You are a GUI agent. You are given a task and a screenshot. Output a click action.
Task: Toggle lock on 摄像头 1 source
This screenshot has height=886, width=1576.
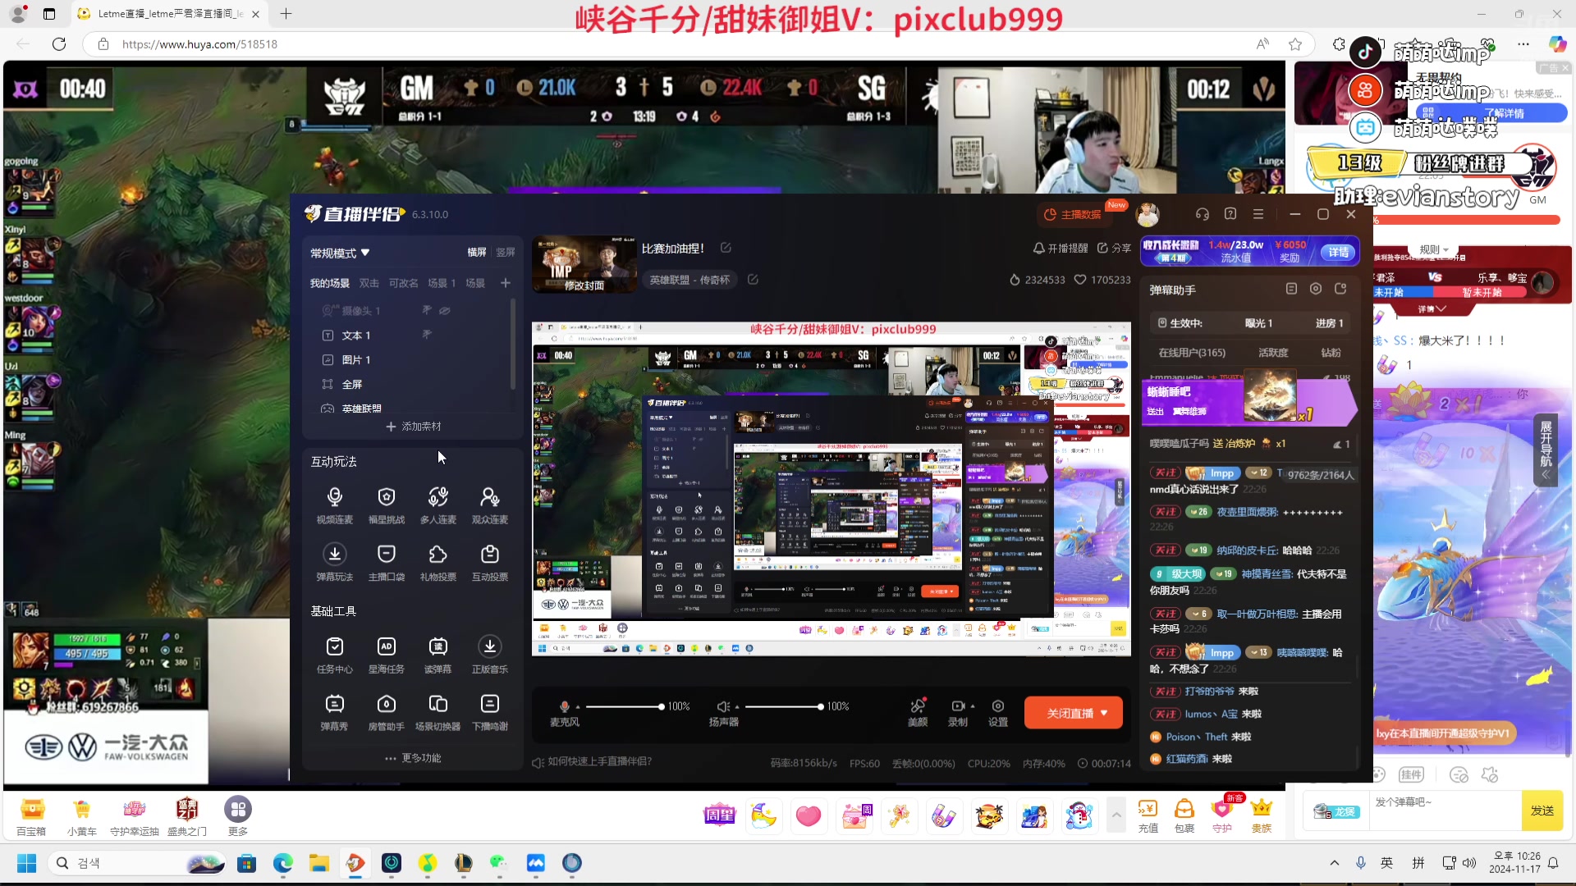pyautogui.click(x=427, y=311)
